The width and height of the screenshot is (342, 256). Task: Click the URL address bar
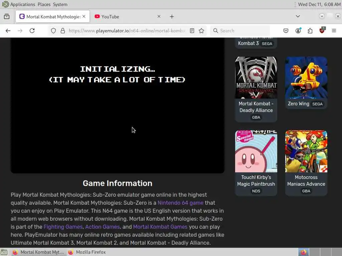pos(127,31)
